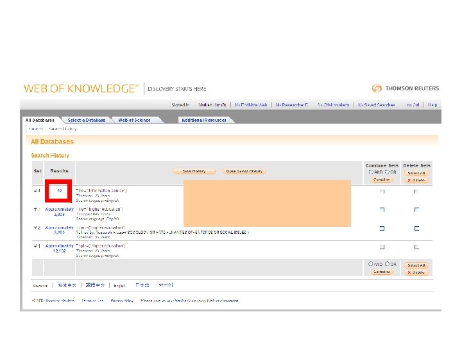Click the top Combine button
Screen dimensions: 462x346
pos(382,179)
